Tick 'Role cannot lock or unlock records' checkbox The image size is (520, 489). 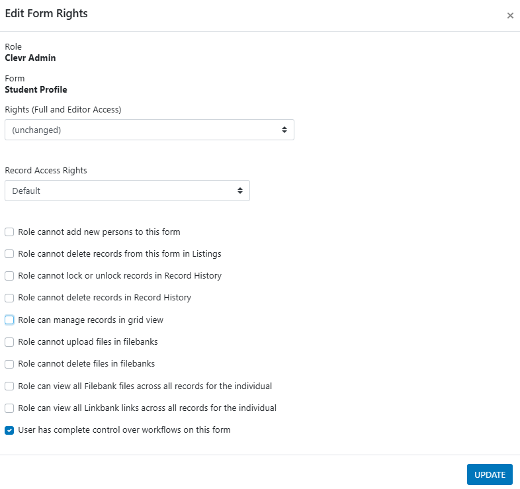coord(9,276)
